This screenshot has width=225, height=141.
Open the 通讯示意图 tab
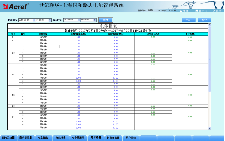pyautogui.click(x=26, y=138)
